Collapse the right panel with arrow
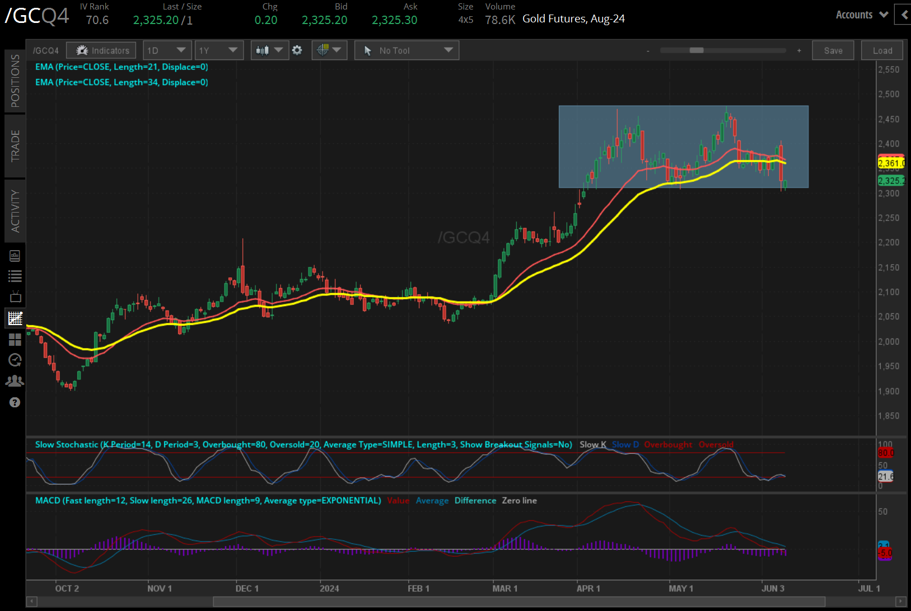The width and height of the screenshot is (911, 611). (x=904, y=15)
